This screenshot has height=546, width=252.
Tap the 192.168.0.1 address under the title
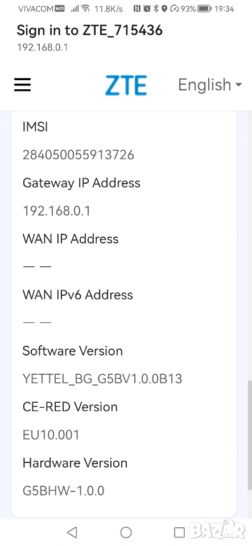tap(43, 47)
